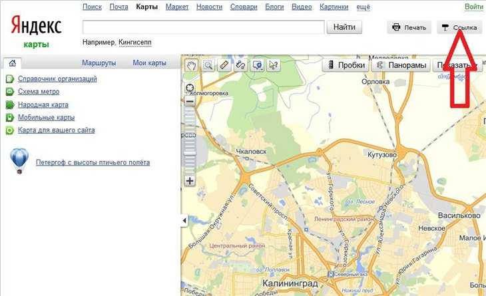The width and height of the screenshot is (486, 296).
Task: Open Народная карта link
Action: [43, 104]
